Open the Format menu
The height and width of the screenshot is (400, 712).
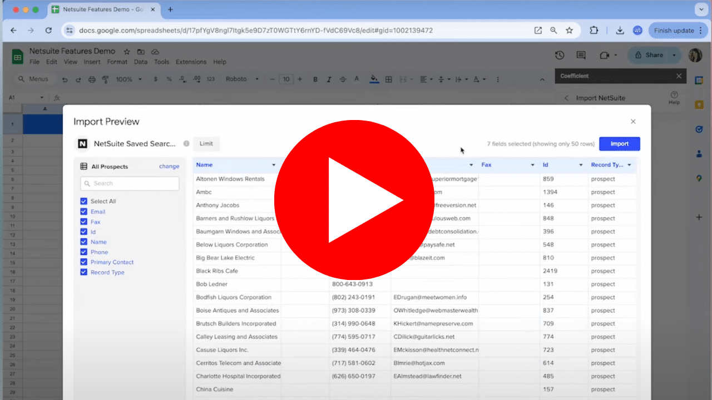[117, 62]
